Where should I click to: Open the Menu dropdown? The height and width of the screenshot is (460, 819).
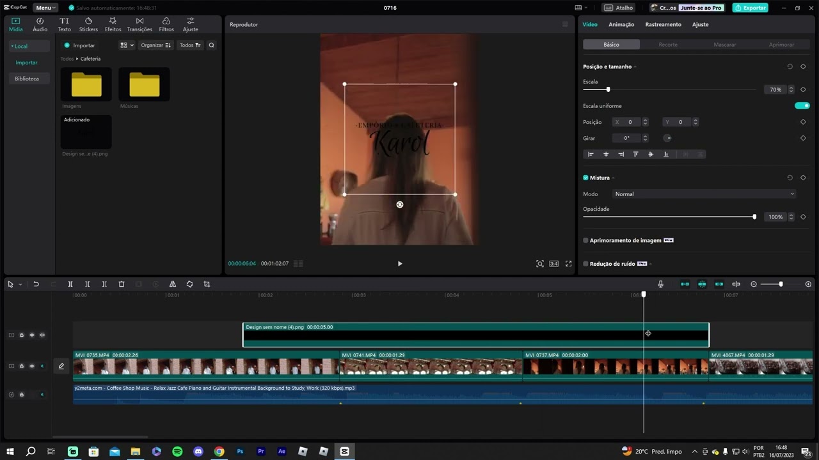click(x=45, y=8)
